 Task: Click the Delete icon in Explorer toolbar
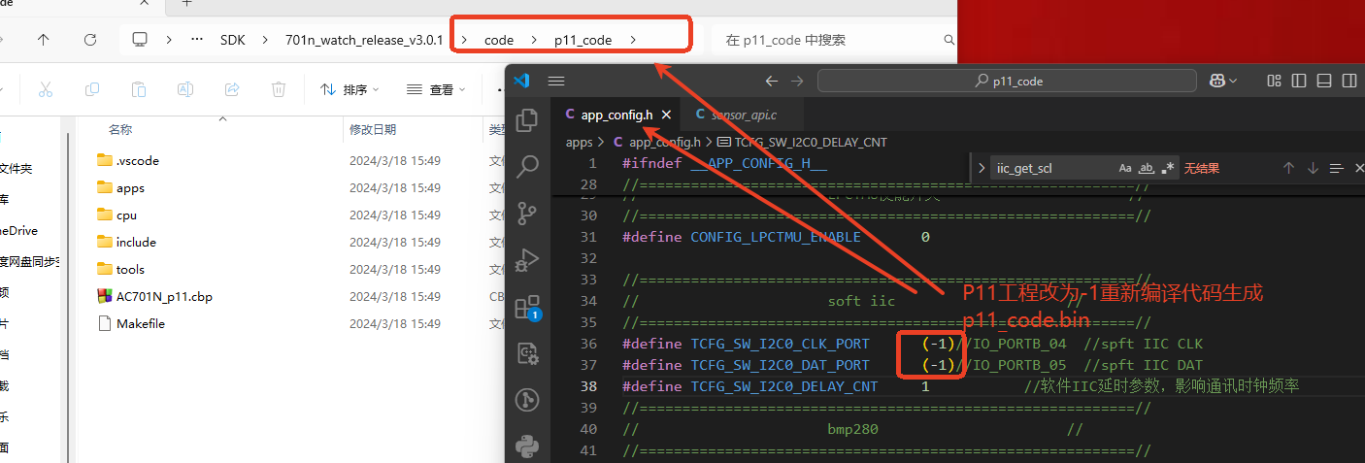(x=279, y=89)
